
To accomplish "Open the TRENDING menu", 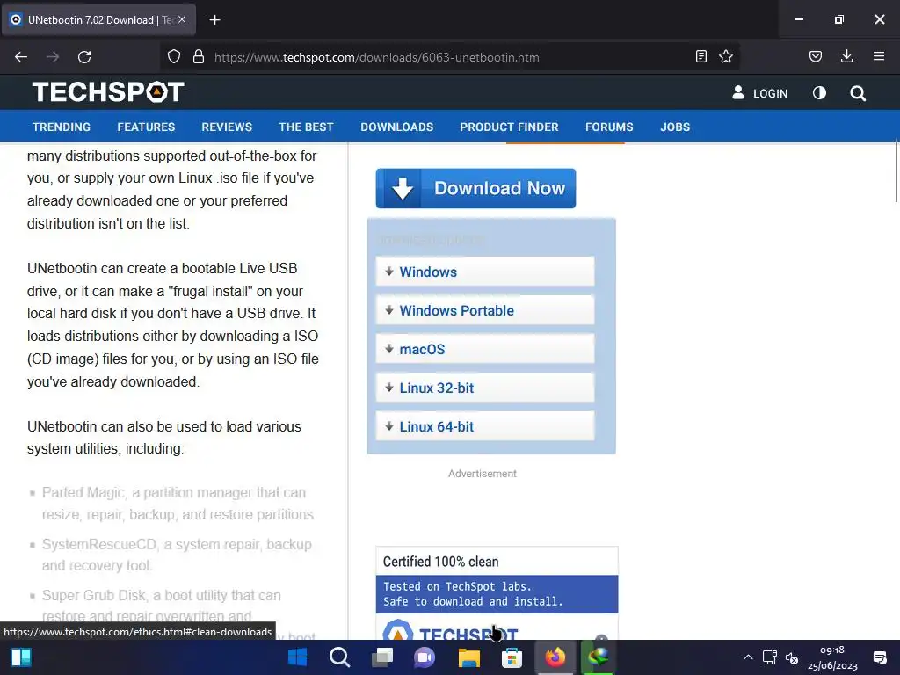I will 62,127.
